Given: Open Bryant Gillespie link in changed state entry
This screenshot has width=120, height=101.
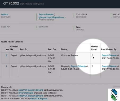Looking at the screenshot, I should [26, 93].
